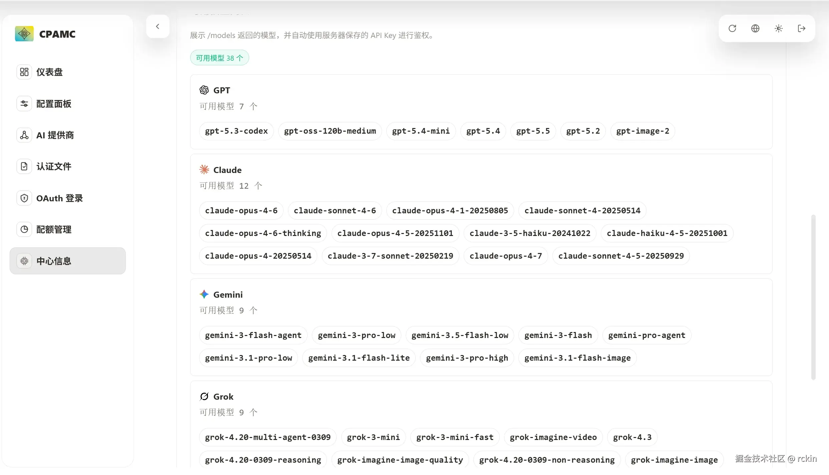Select 配额管理 in the sidebar
Image resolution: width=829 pixels, height=475 pixels.
point(68,229)
